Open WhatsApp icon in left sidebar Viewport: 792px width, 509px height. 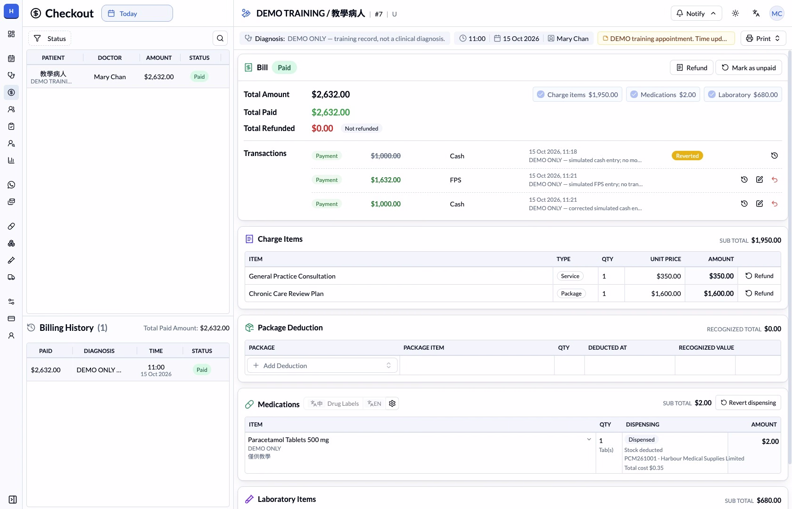tap(11, 185)
